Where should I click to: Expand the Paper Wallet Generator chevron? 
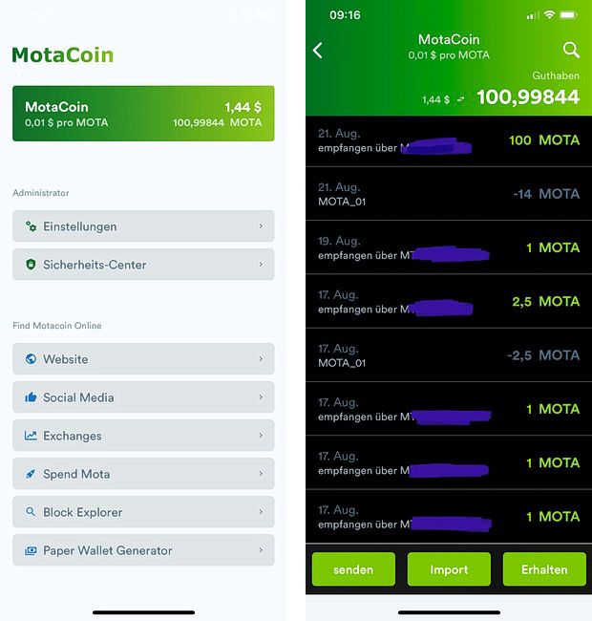tap(261, 549)
